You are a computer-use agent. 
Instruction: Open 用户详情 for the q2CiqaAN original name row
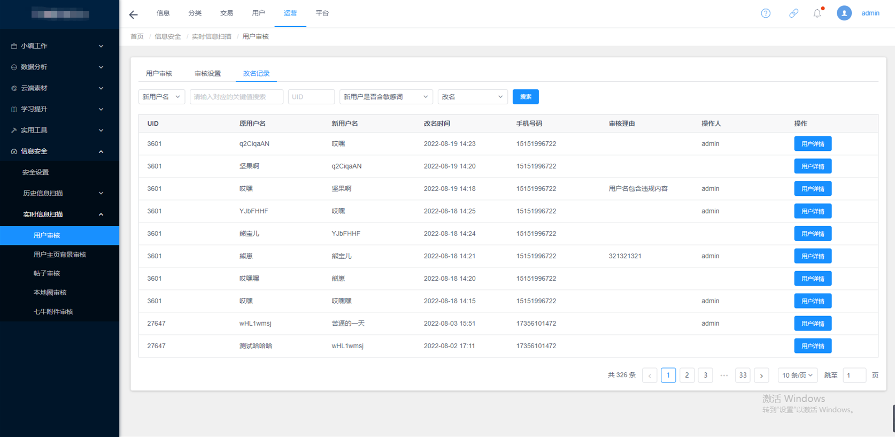point(813,144)
